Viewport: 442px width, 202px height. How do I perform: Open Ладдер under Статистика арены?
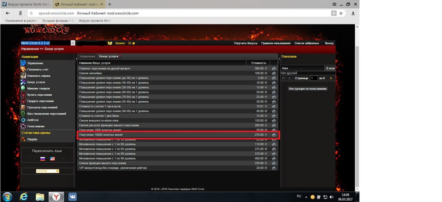pos(32,139)
